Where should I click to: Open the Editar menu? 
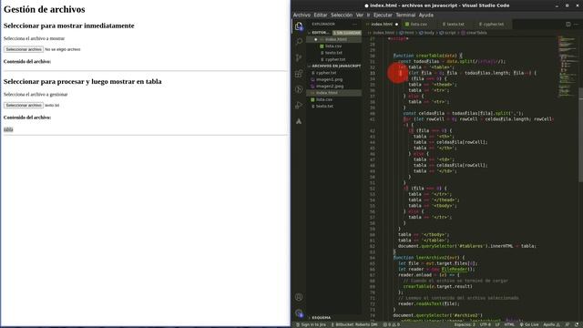click(x=320, y=15)
